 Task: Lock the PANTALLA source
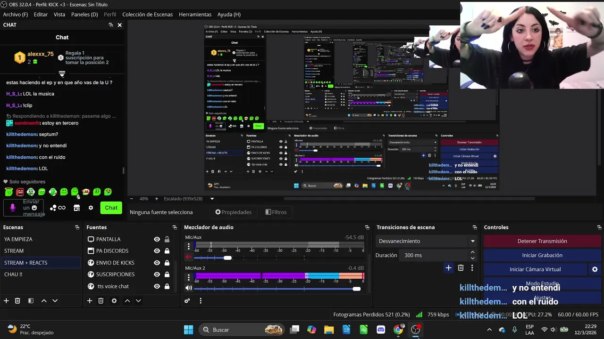tap(167, 239)
